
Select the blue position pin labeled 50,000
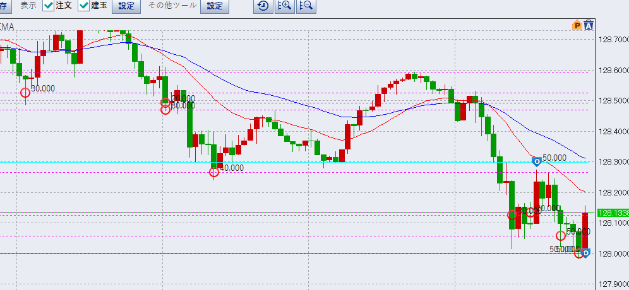tap(536, 161)
